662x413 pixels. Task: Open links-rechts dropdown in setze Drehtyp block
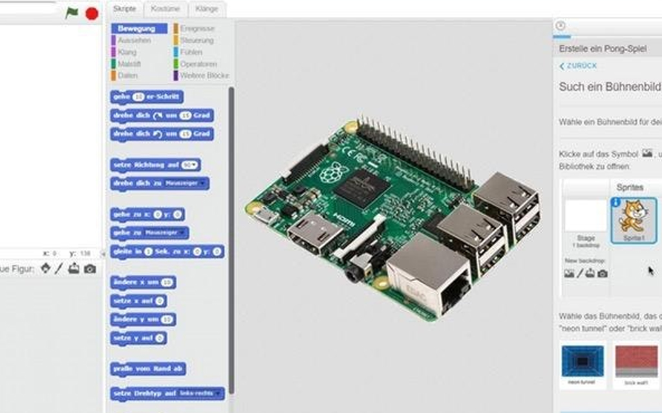200,394
